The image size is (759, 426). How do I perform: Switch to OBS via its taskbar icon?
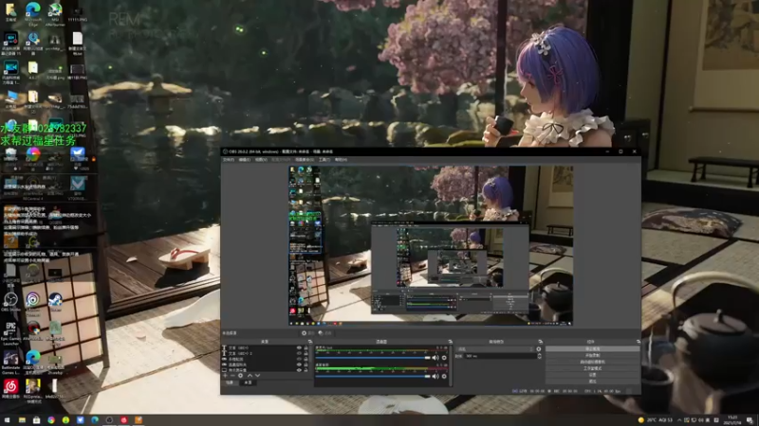pyautogui.click(x=109, y=420)
